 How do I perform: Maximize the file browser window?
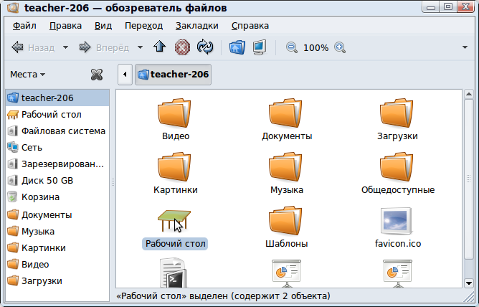pyautogui.click(x=448, y=6)
